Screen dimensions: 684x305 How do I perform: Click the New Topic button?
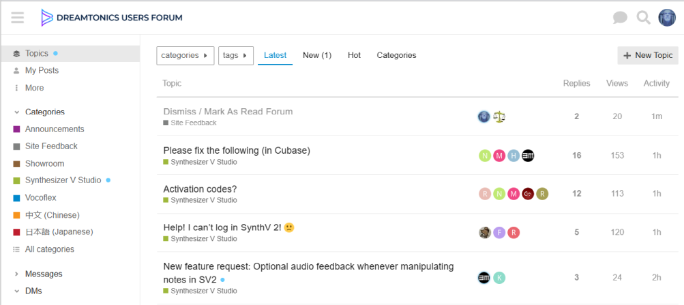click(x=648, y=55)
